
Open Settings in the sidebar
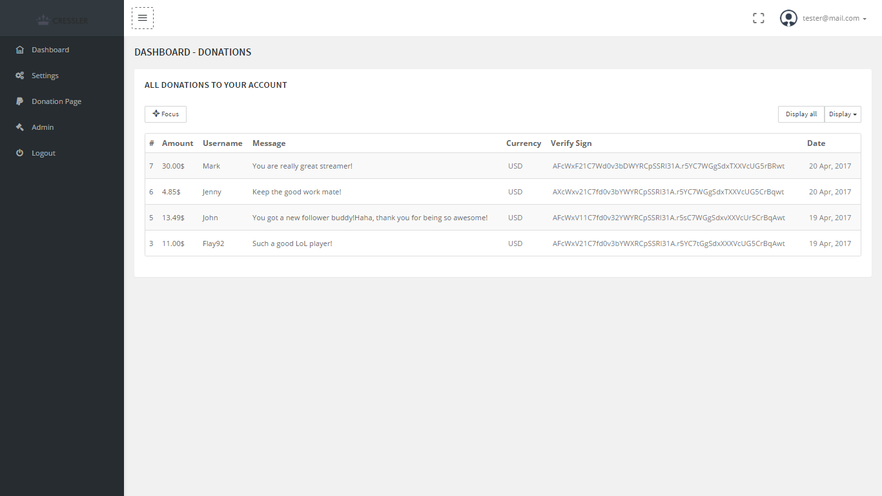coord(45,76)
